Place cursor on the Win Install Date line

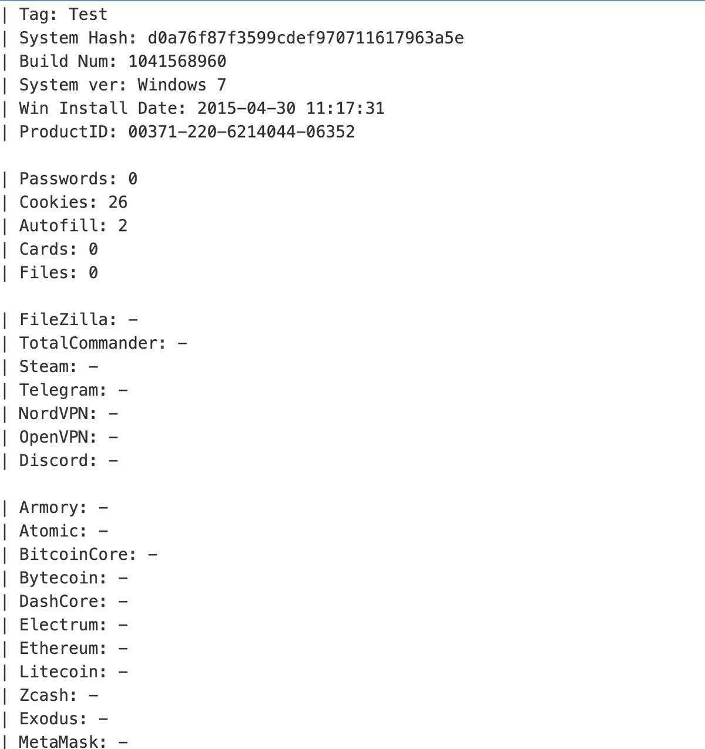click(202, 109)
